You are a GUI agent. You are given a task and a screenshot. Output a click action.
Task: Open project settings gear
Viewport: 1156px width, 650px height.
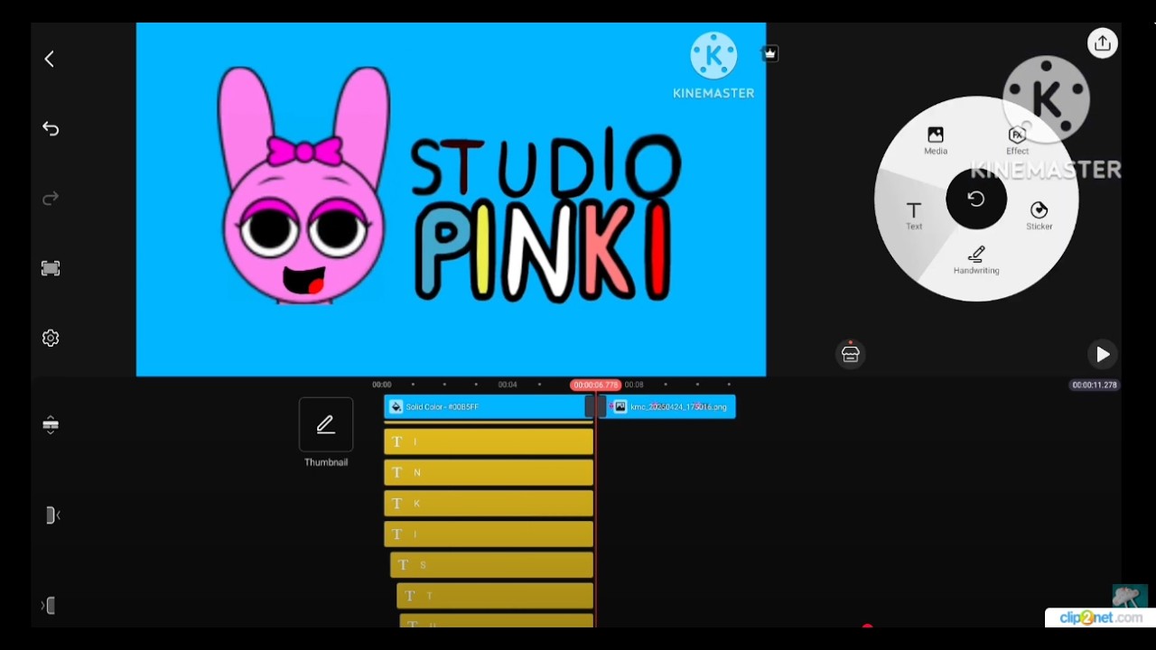point(51,338)
